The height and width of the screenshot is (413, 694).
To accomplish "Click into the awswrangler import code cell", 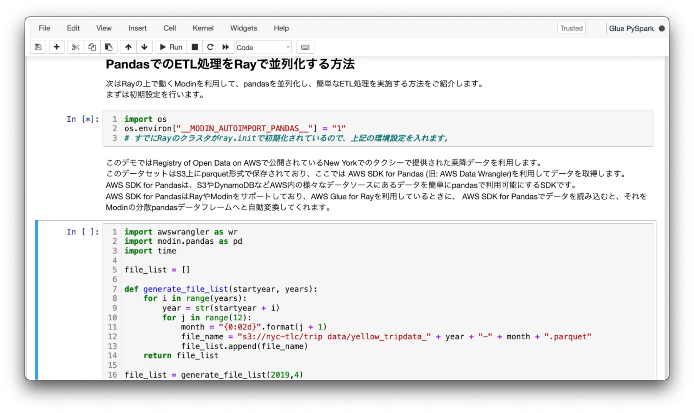I will pos(378,302).
